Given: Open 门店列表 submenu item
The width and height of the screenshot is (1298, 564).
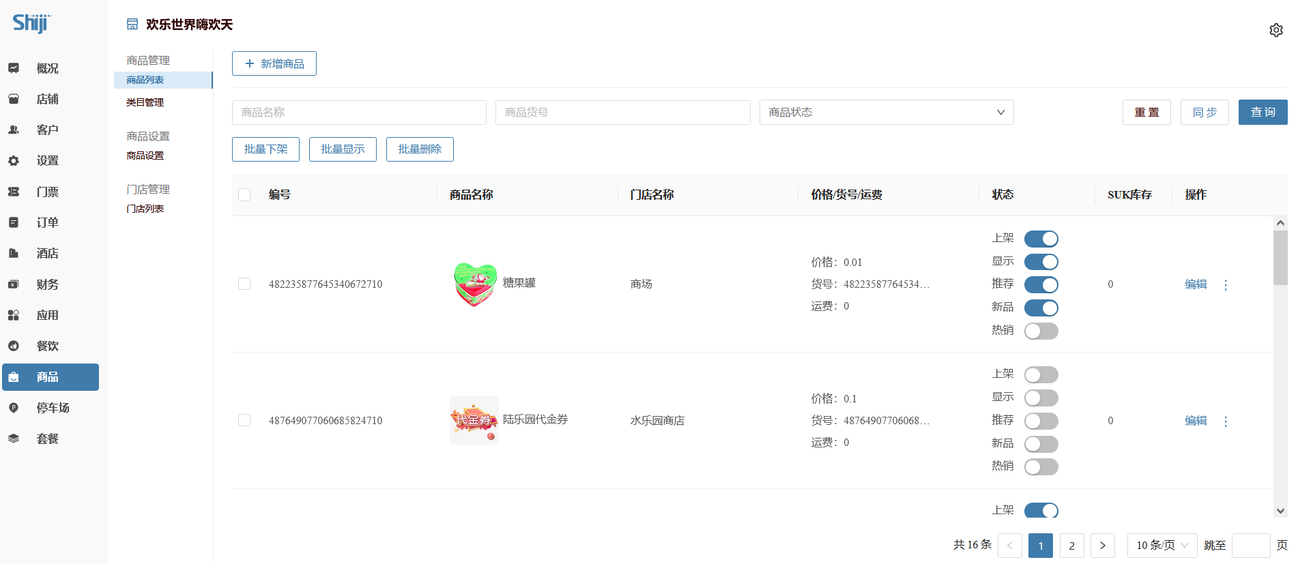Looking at the screenshot, I should 145,209.
